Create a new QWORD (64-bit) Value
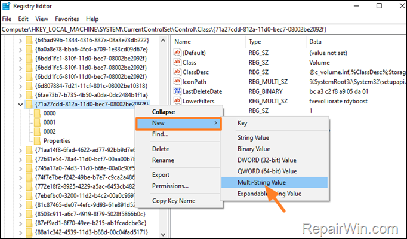This screenshot has width=407, height=239. click(275, 171)
